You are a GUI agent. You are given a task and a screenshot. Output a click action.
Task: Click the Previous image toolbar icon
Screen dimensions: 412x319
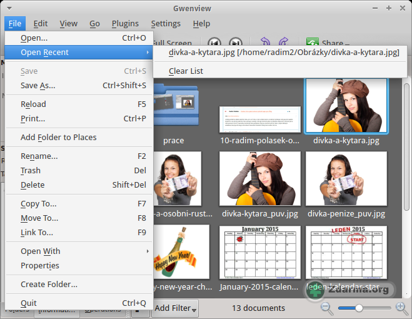tap(214, 42)
